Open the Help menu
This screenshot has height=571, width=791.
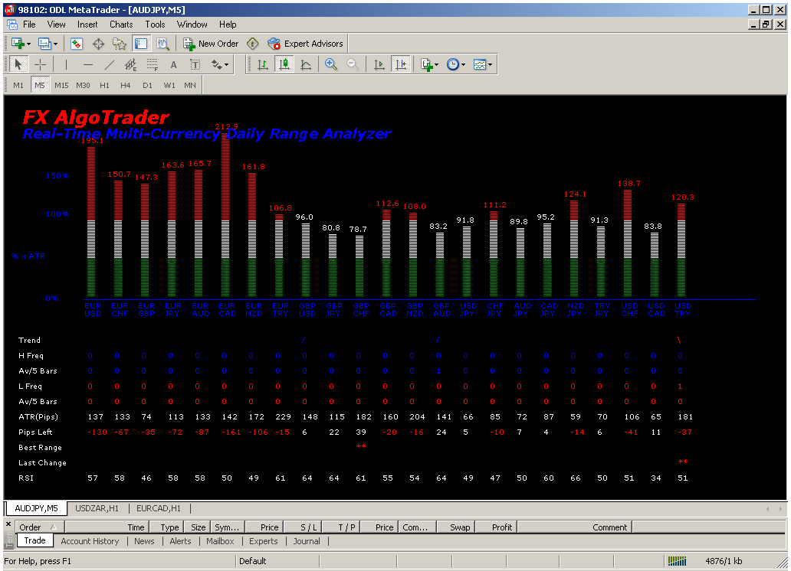pyautogui.click(x=228, y=24)
